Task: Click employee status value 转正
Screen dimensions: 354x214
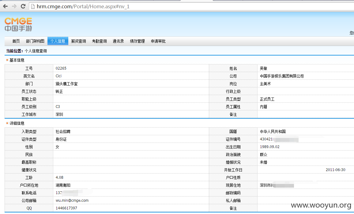Action: coord(59,92)
